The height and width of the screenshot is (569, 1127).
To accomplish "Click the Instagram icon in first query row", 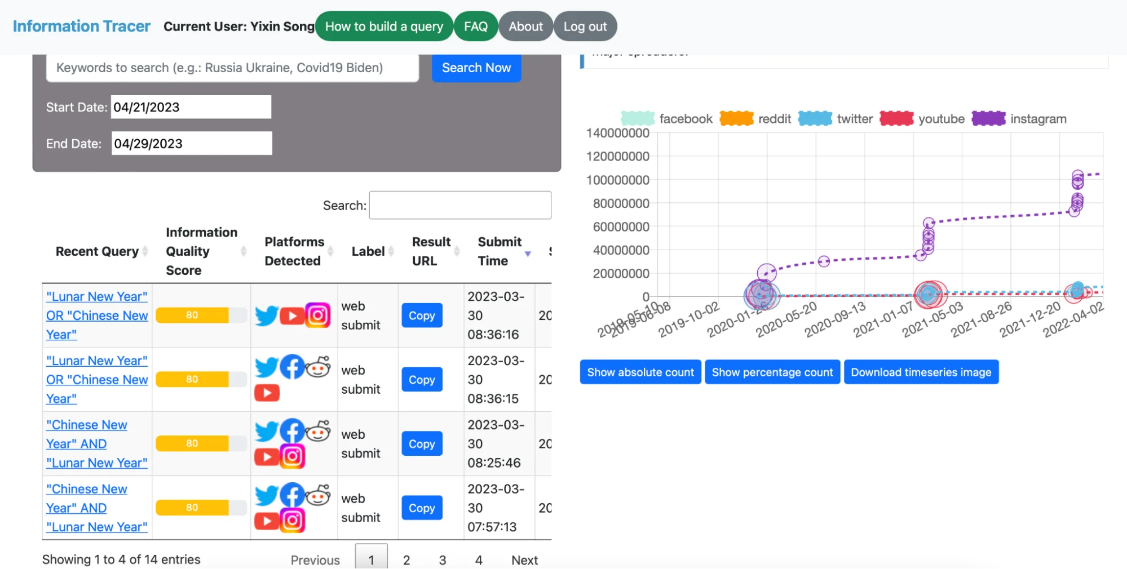I will tap(318, 315).
